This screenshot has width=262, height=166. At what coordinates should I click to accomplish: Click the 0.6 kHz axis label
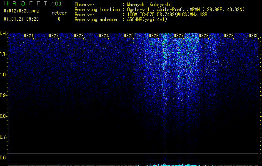pyautogui.click(x=3, y=158)
